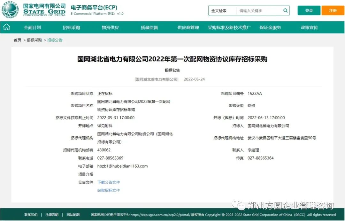
Task: Click the email hbzb1@hubeidianli163.com
Action: 122,166
